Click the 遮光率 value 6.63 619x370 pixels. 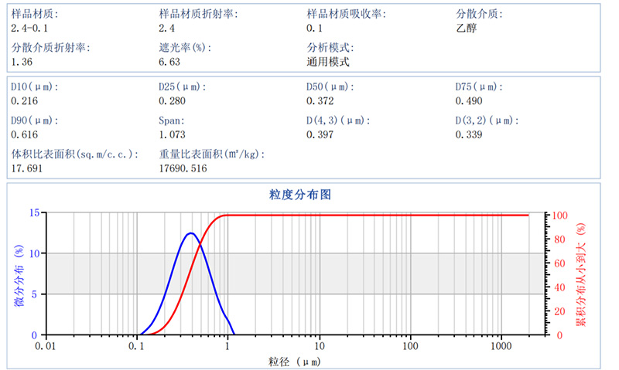169,62
